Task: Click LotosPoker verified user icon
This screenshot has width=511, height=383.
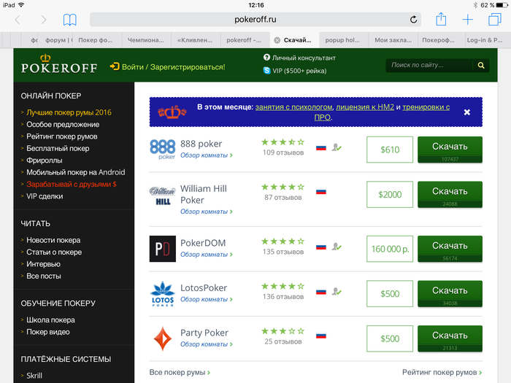Action: (x=337, y=292)
